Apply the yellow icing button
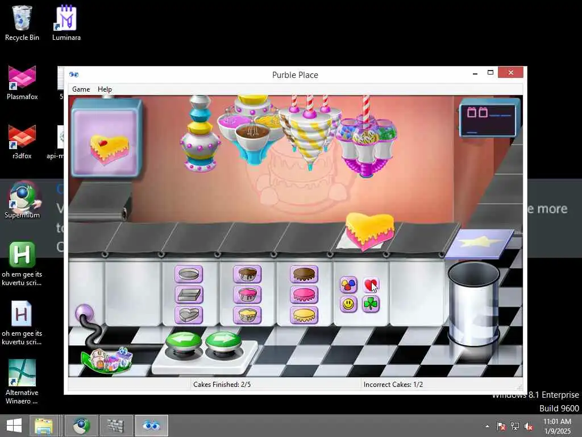The image size is (582, 437). click(x=304, y=315)
